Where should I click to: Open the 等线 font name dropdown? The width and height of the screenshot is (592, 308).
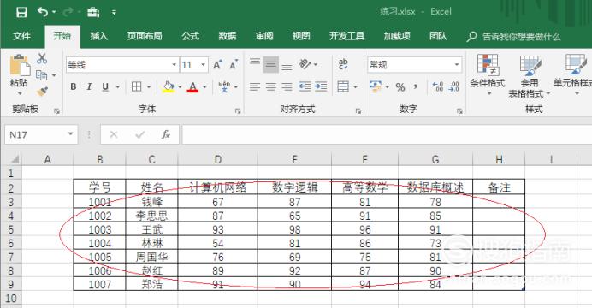pos(174,65)
